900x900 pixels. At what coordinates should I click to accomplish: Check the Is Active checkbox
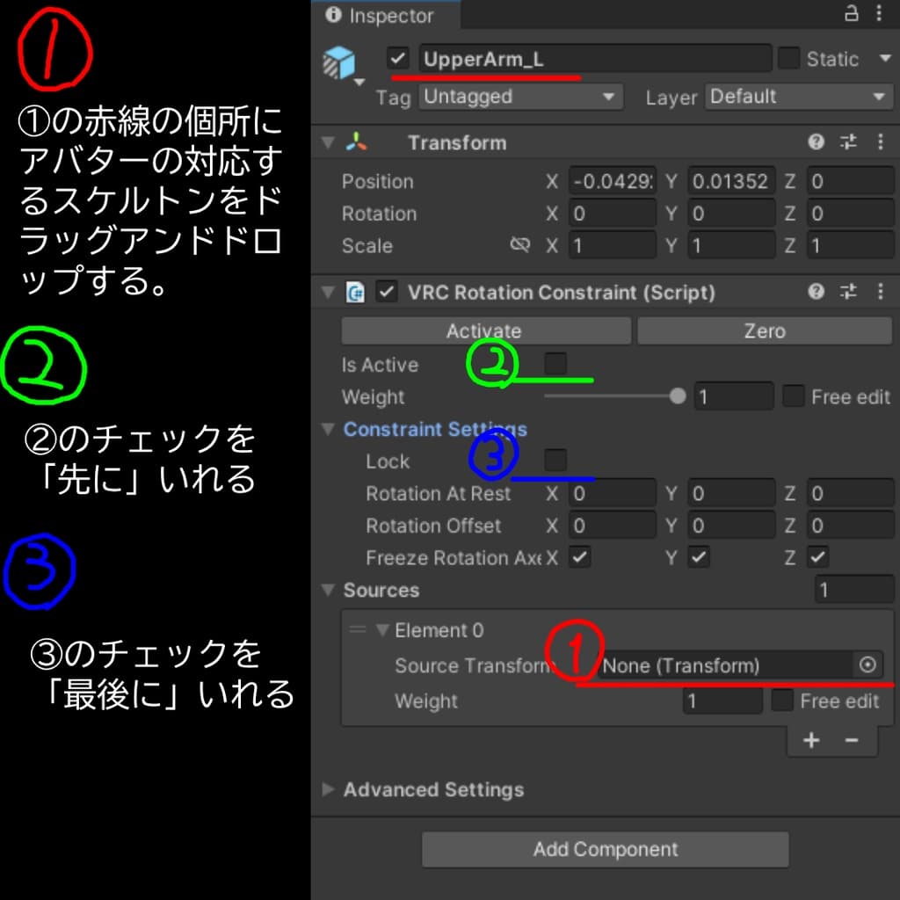coord(555,364)
